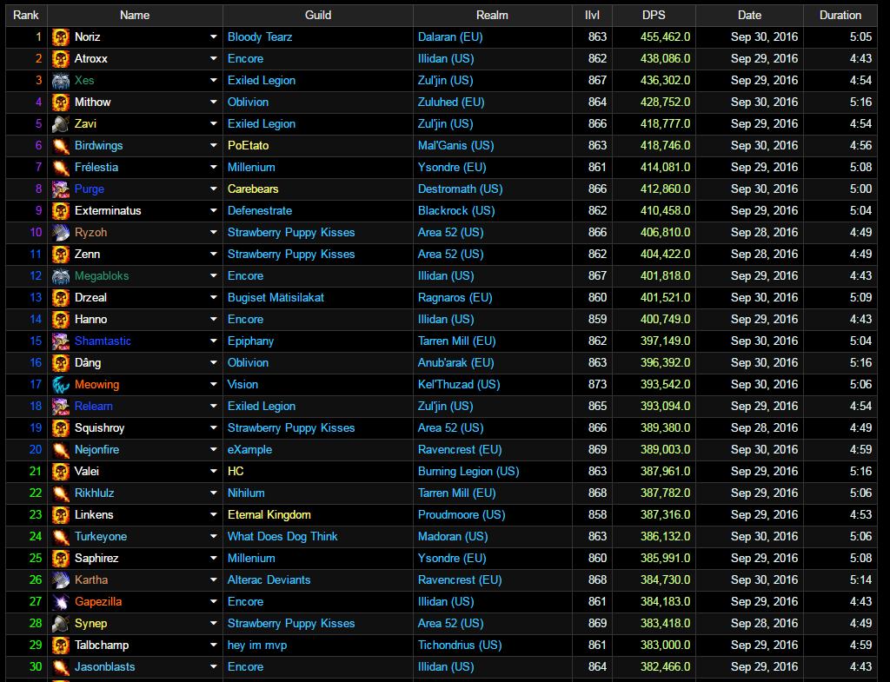Click the class icon next to Noriz

[x=61, y=36]
